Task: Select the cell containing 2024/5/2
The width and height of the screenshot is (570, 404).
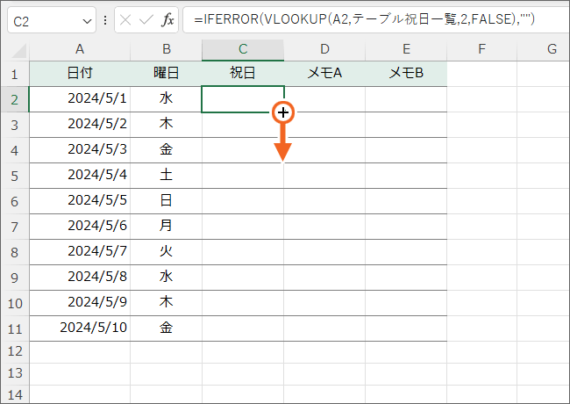Action: click(80, 125)
